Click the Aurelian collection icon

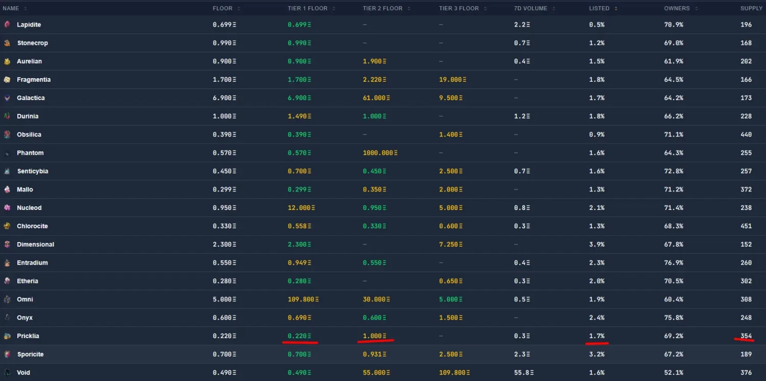pyautogui.click(x=7, y=61)
